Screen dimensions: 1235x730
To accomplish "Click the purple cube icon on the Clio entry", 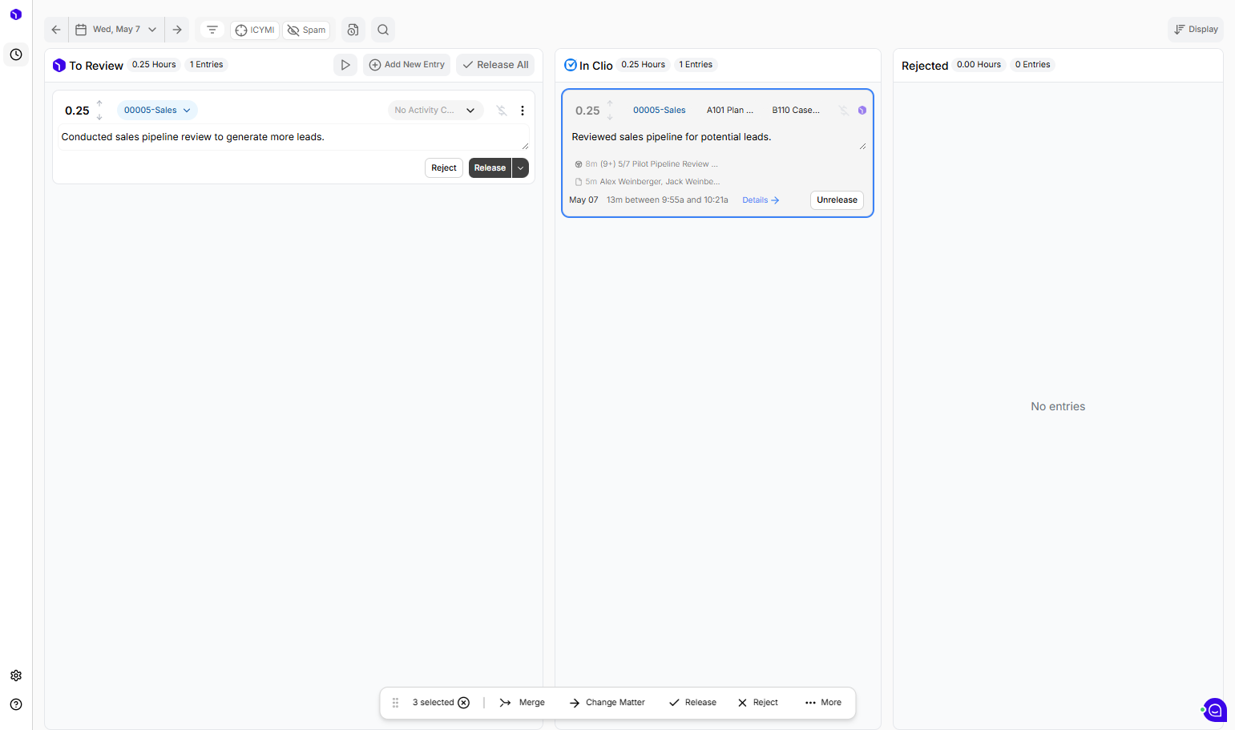I will pos(862,111).
